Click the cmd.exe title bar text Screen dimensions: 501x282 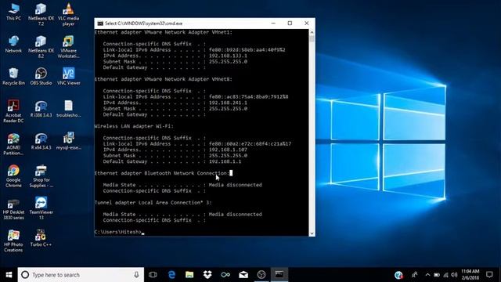(x=143, y=23)
